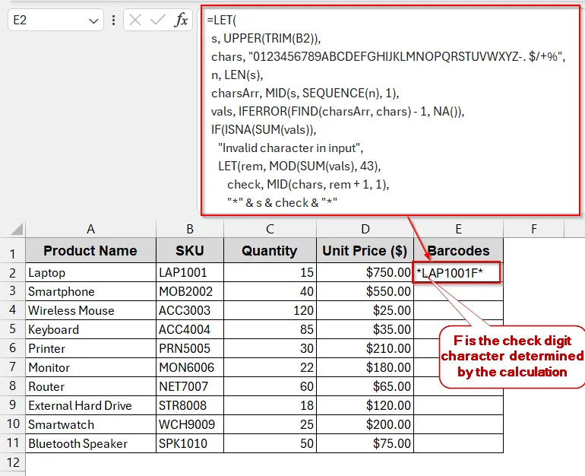This screenshot has width=585, height=476.
Task: Click the Name Box showing E2
Action: coord(55,21)
